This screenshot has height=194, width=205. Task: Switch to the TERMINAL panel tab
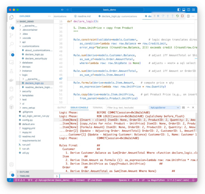pos(98,108)
